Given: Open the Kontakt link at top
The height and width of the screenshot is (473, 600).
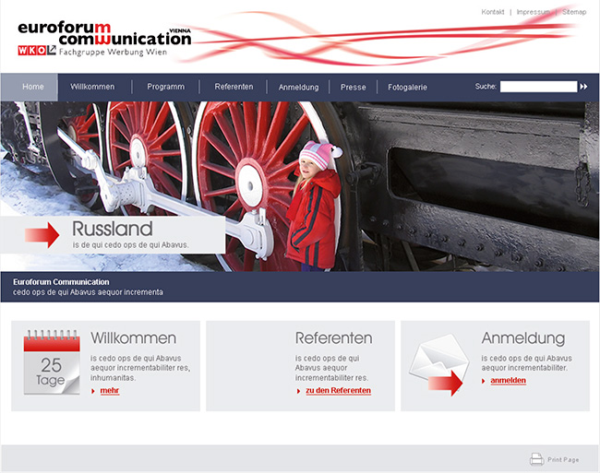Looking at the screenshot, I should pyautogui.click(x=493, y=12).
